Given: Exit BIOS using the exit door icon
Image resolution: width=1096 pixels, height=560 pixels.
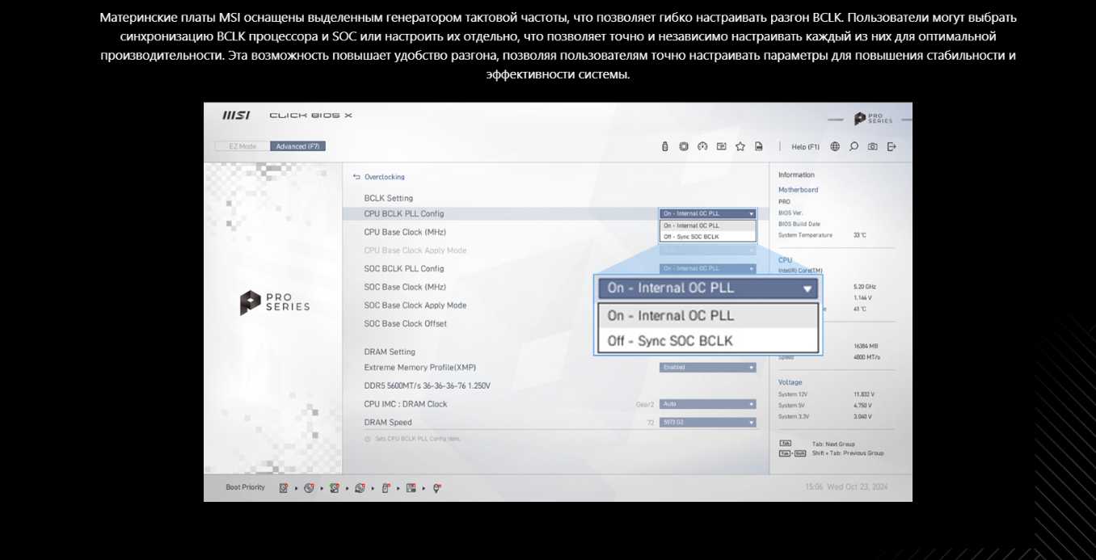Looking at the screenshot, I should (x=892, y=146).
